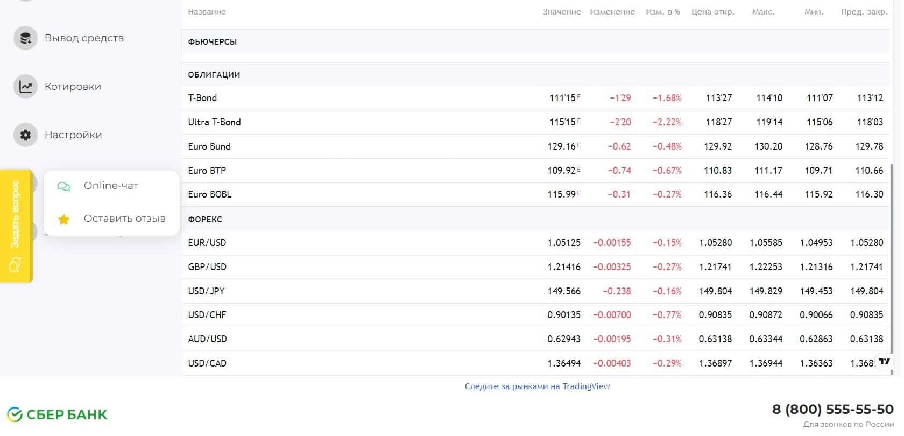
Task: Call the 8 (800) 555-55-50 phone number
Action: pyautogui.click(x=832, y=410)
